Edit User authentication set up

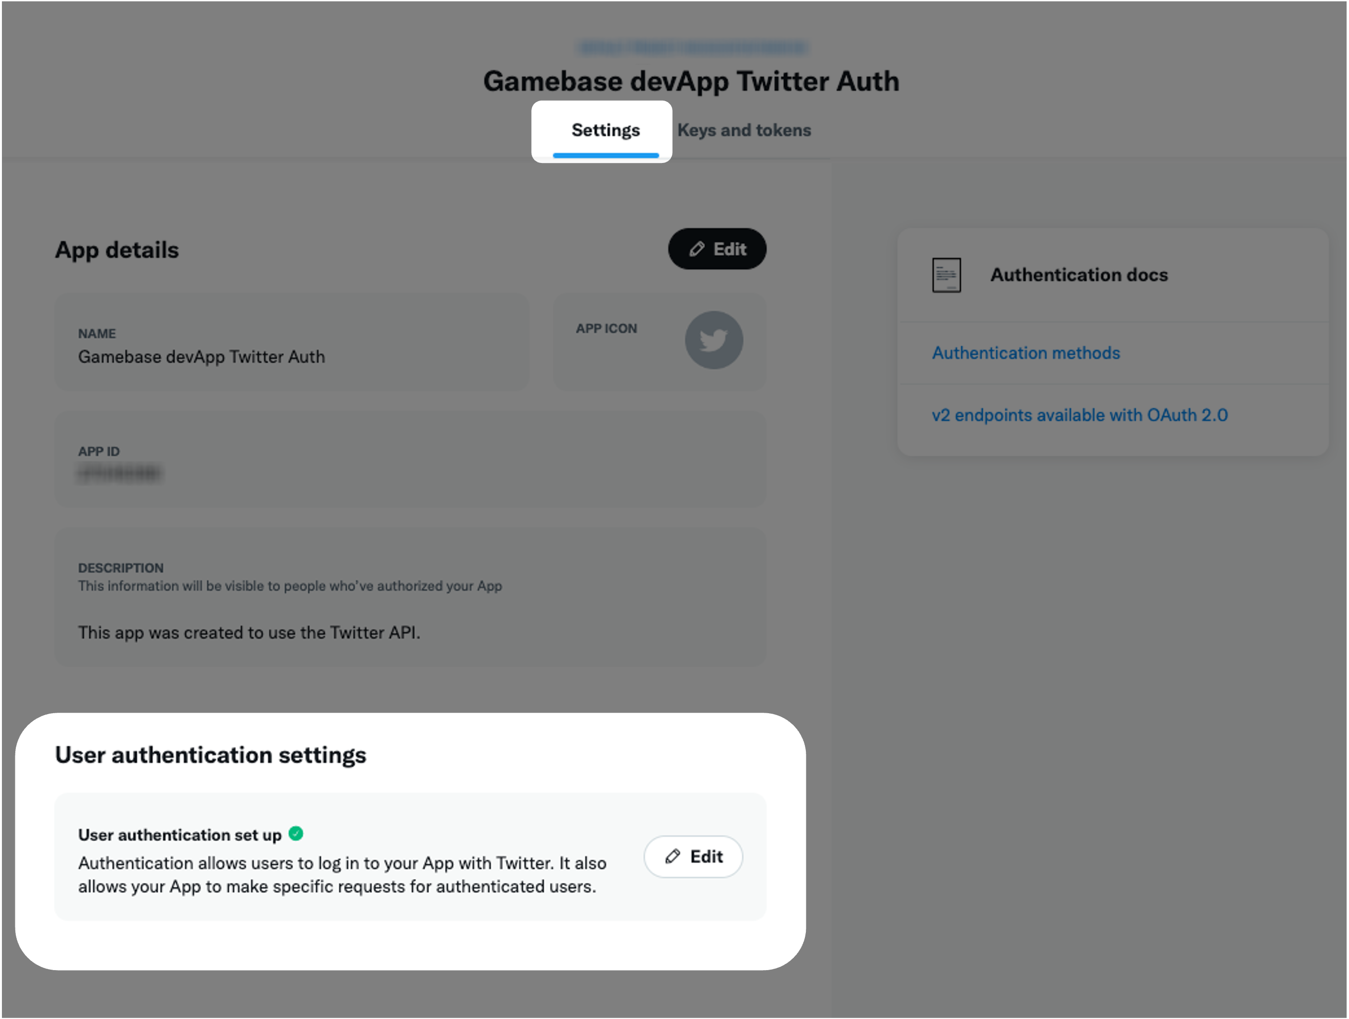[693, 857]
